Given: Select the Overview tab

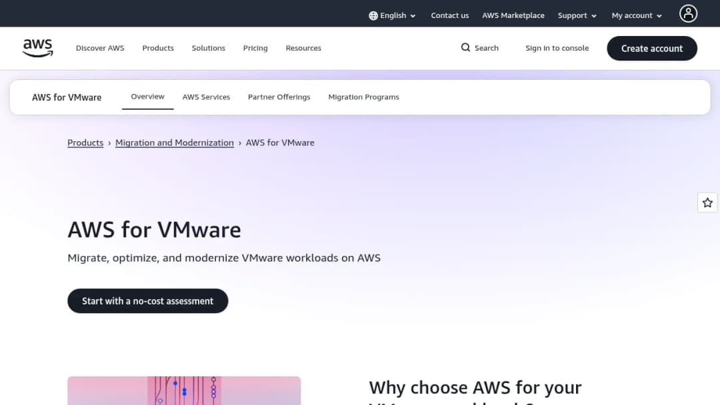Looking at the screenshot, I should 147,97.
